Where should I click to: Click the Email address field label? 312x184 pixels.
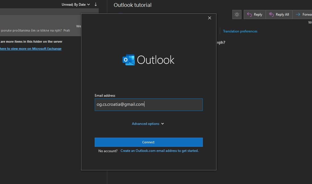[105, 96]
